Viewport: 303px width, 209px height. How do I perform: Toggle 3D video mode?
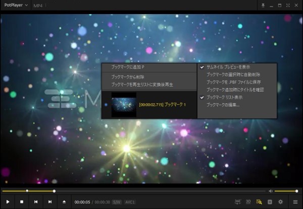click(x=248, y=201)
